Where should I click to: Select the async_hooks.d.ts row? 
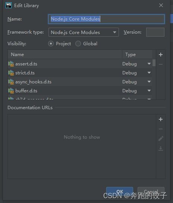click(x=80, y=82)
